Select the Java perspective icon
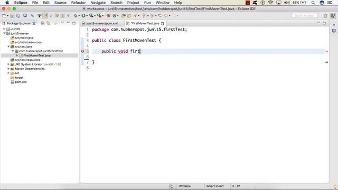The image size is (338, 190). (333, 16)
